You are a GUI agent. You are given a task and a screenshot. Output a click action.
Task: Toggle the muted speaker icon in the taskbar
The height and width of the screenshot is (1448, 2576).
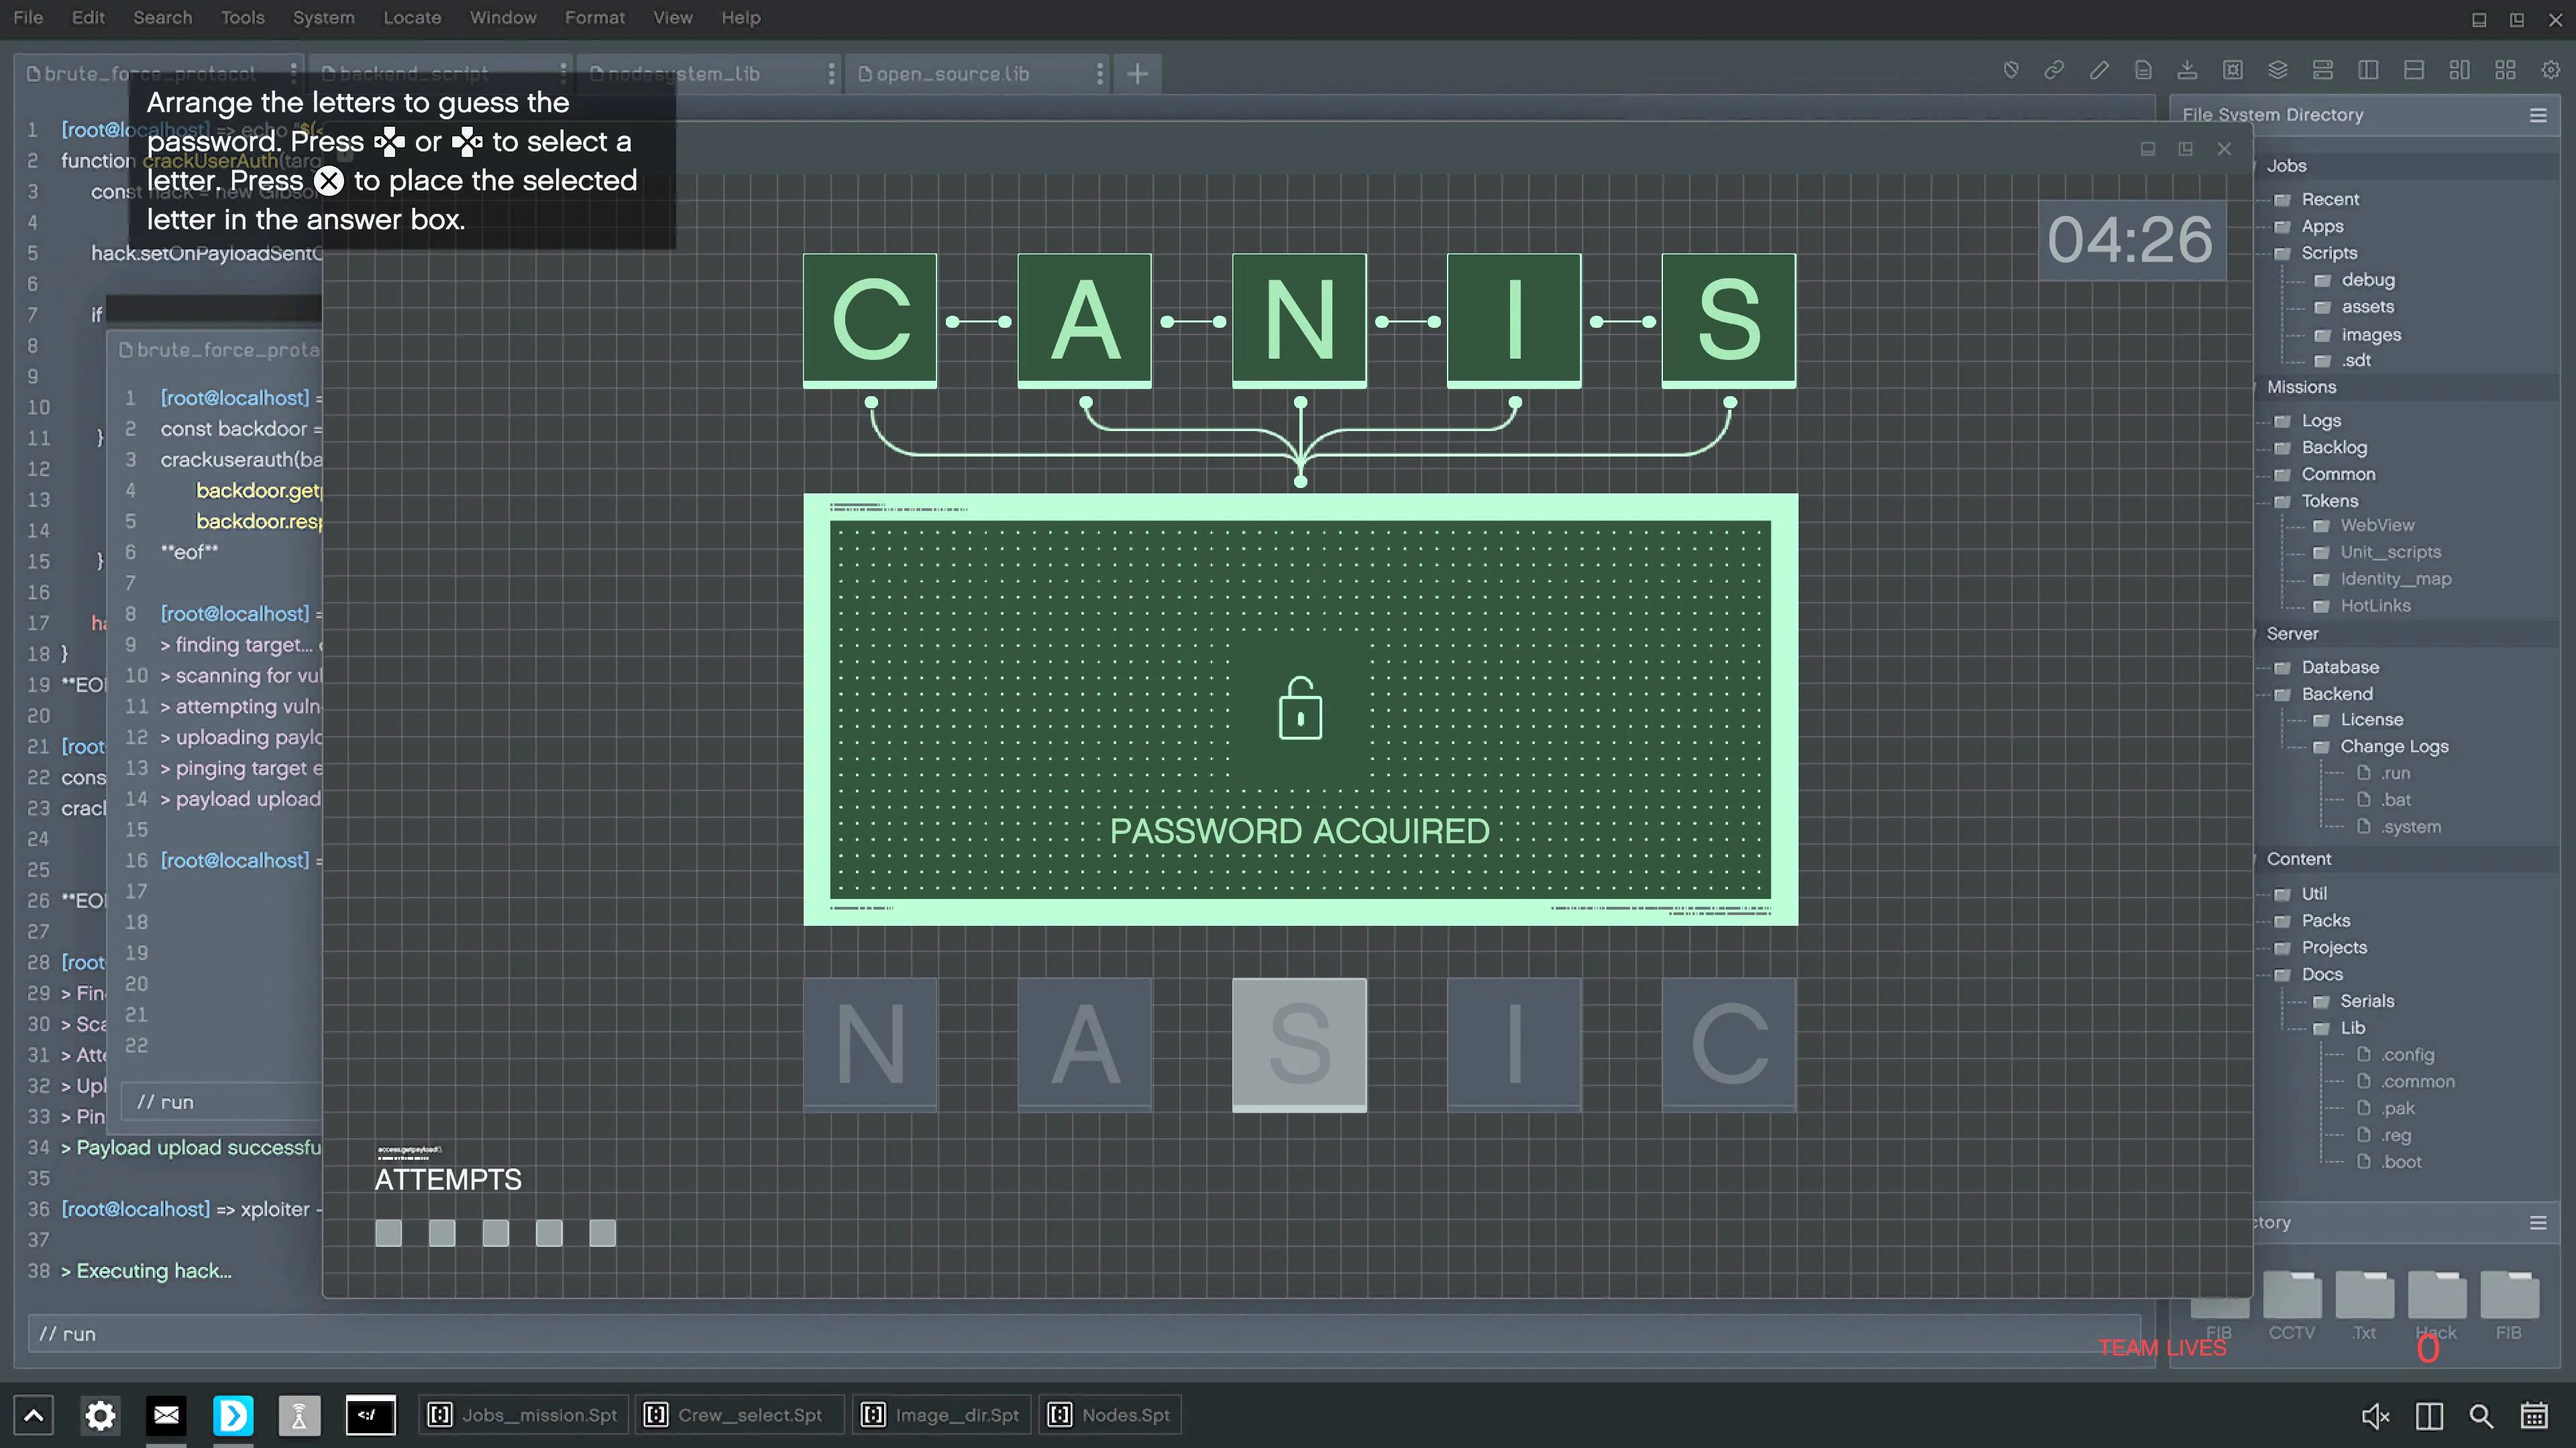click(x=2375, y=1416)
